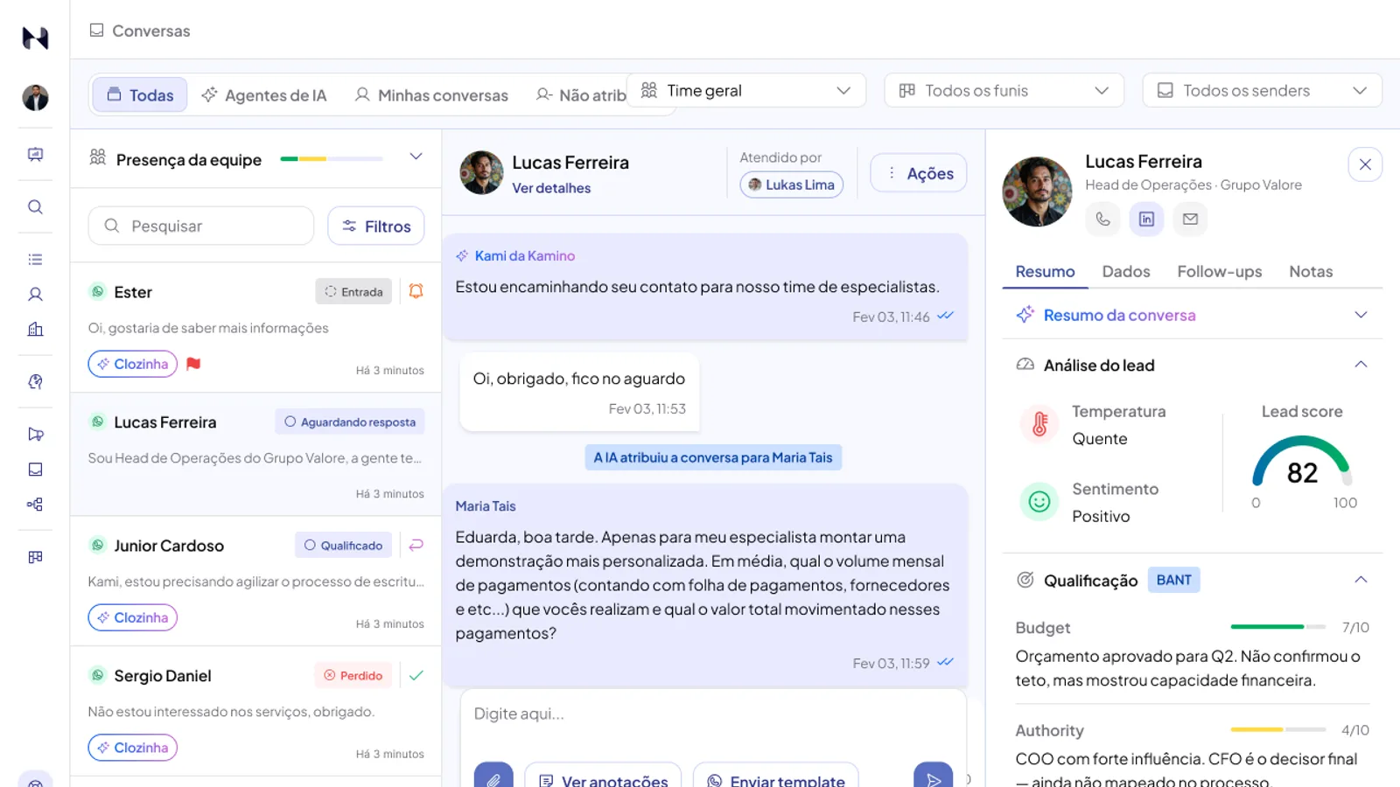Click the Clozinha tag under Ester
This screenshot has height=787, width=1400.
click(133, 364)
